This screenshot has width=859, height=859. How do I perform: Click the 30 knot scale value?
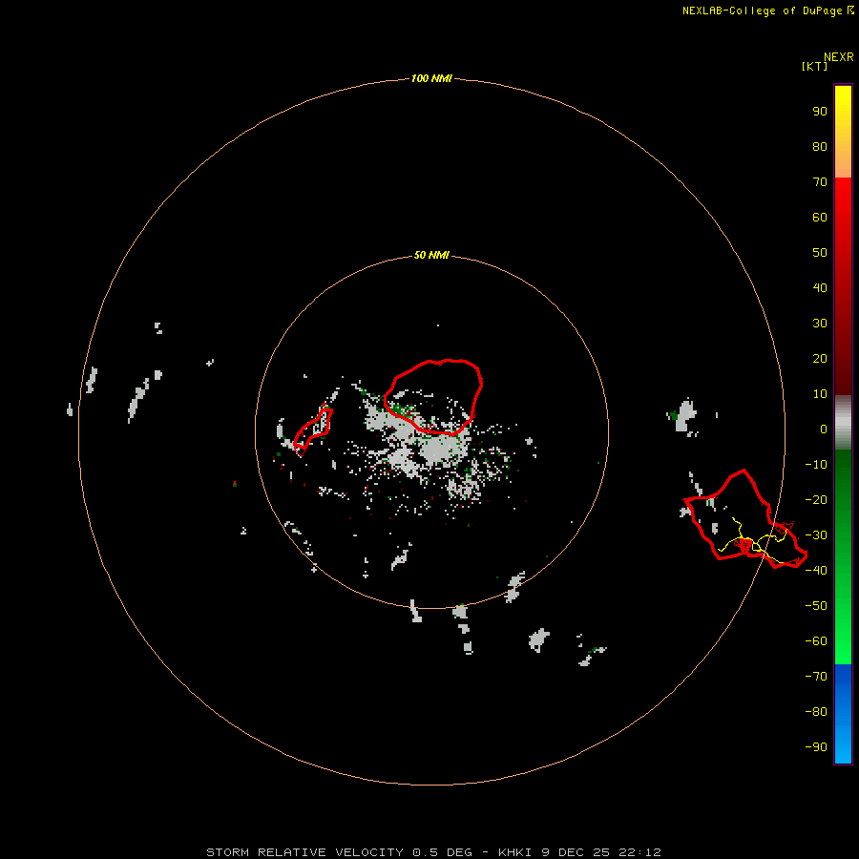(820, 324)
